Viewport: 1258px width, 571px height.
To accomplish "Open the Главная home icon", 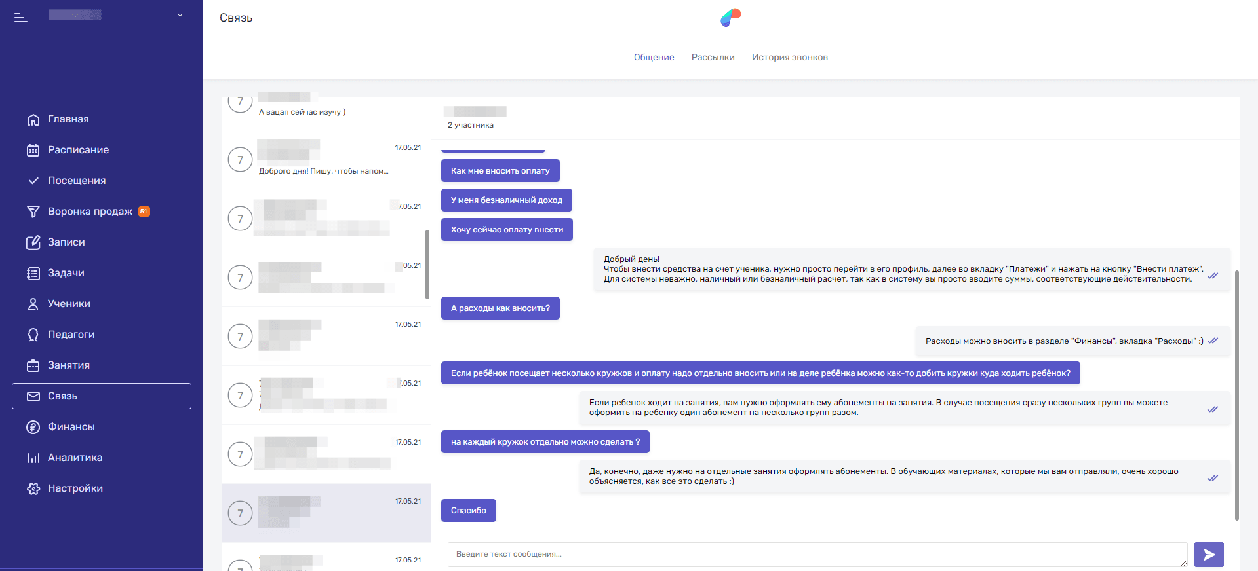I will point(33,120).
